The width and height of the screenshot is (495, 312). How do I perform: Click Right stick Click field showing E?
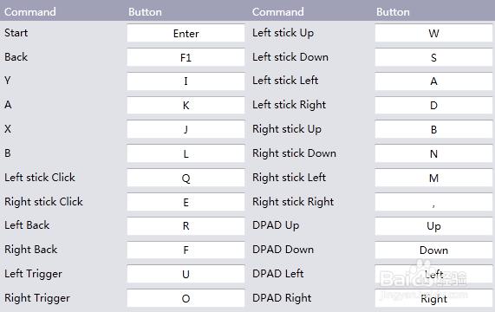point(186,202)
